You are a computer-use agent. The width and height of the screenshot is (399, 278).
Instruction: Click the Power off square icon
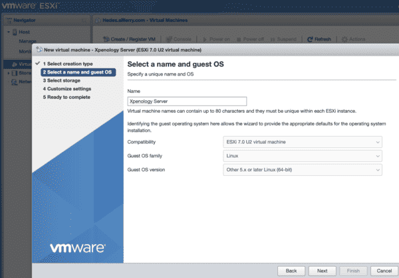click(239, 39)
